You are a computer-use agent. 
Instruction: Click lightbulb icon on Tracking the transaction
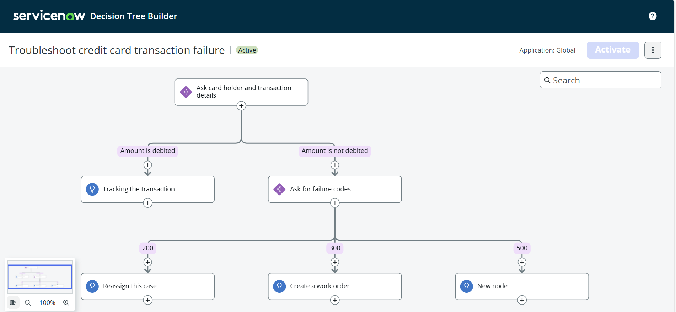(92, 189)
